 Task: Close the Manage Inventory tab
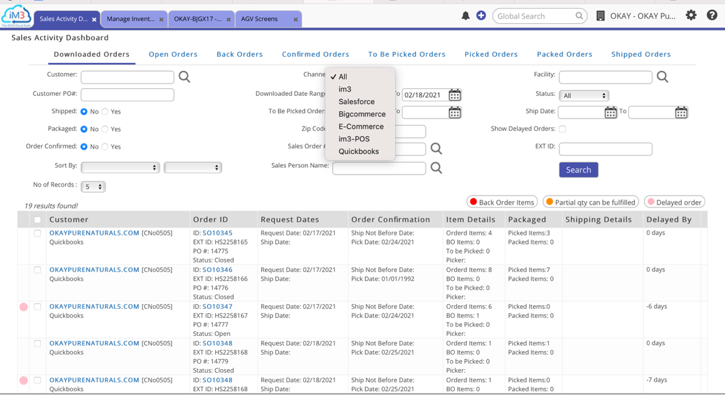[161, 20]
